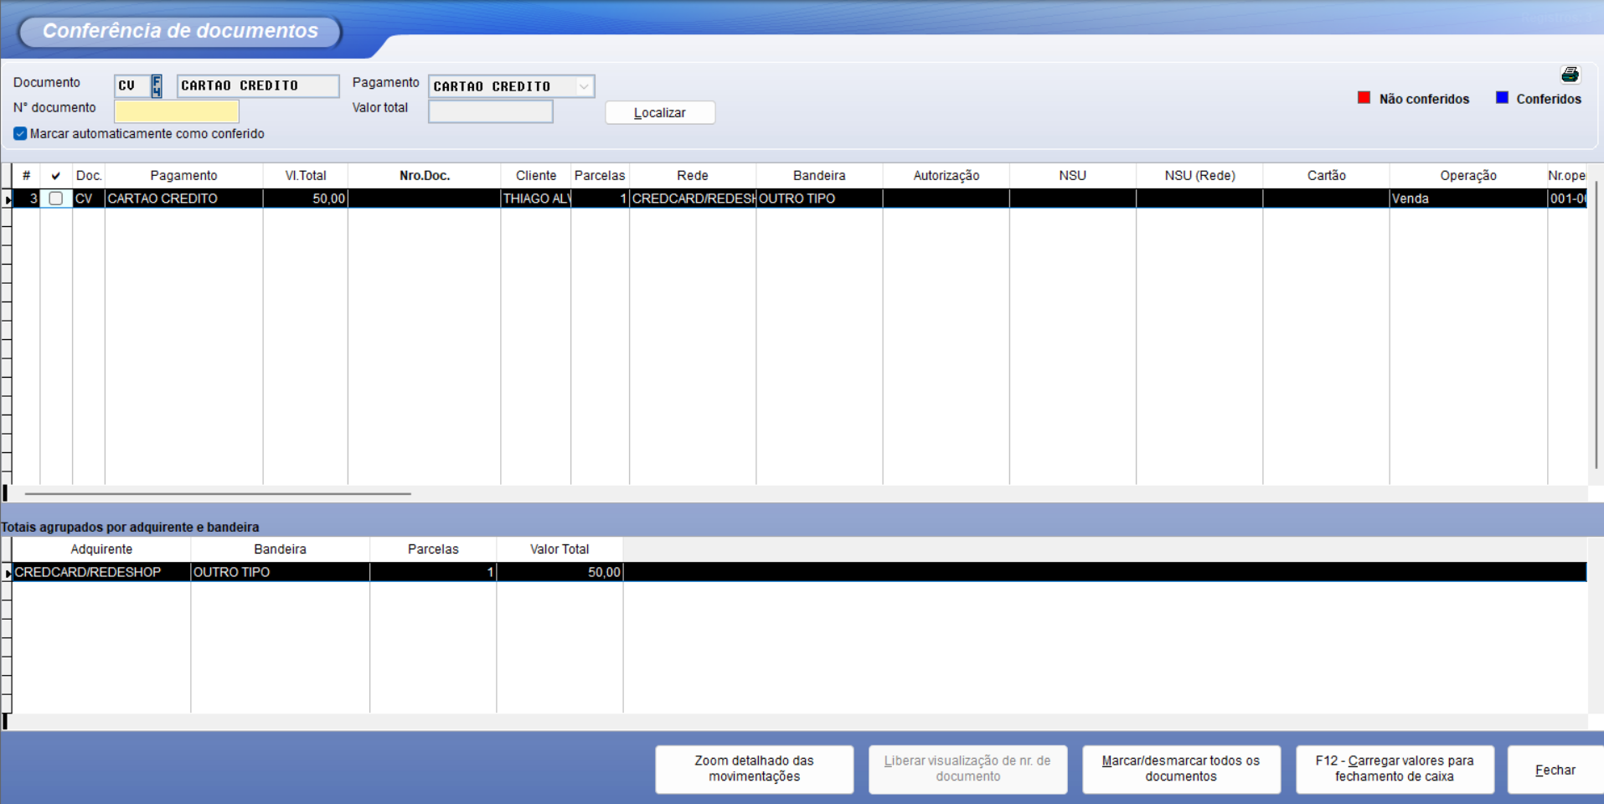Click the checkmark column header icon

pos(56,176)
